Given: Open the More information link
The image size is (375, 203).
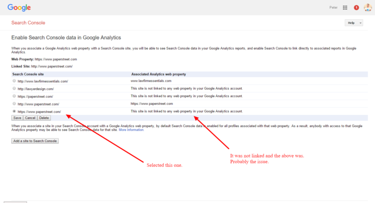Looking at the screenshot, I should [131, 130].
